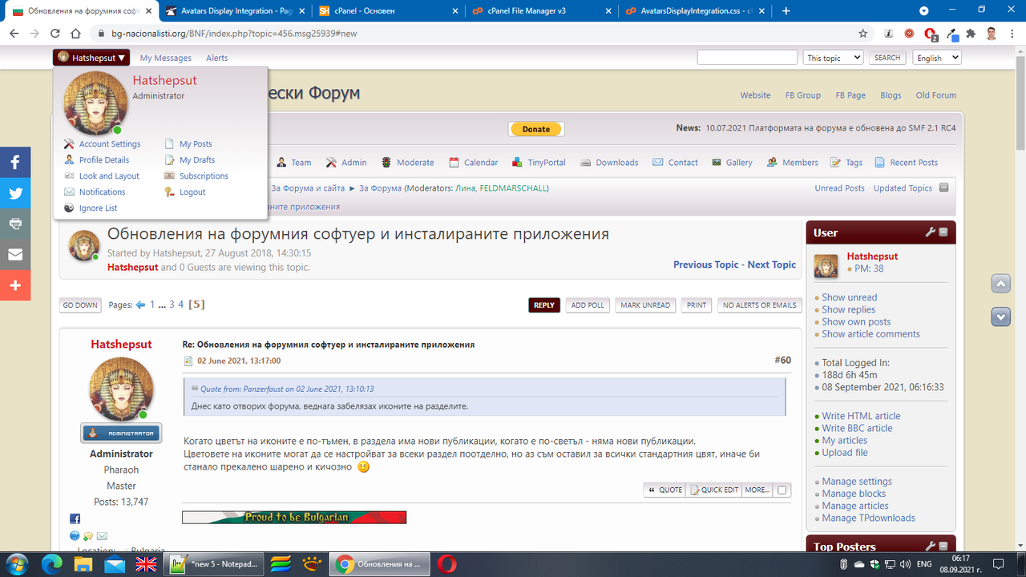Open the Alerts link
Screen dimensions: 1026x577
click(217, 59)
